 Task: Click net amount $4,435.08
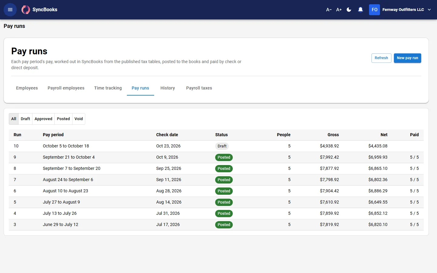(x=378, y=146)
